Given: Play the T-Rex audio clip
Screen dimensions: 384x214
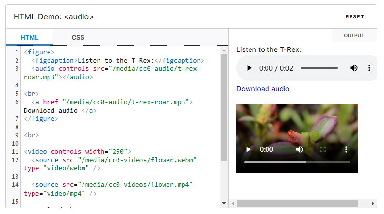Looking at the screenshot, I should pyautogui.click(x=249, y=68).
